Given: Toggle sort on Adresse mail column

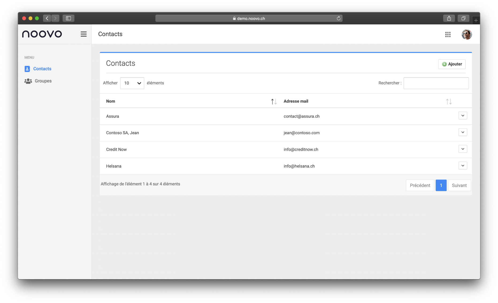Looking at the screenshot, I should tap(449, 102).
